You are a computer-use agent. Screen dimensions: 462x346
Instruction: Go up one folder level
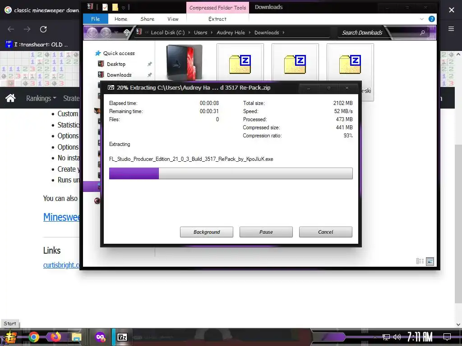[x=126, y=32]
